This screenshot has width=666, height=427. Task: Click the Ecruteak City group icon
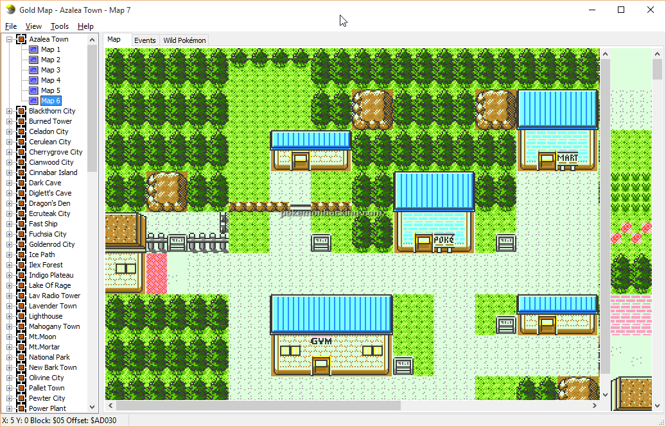(21, 213)
